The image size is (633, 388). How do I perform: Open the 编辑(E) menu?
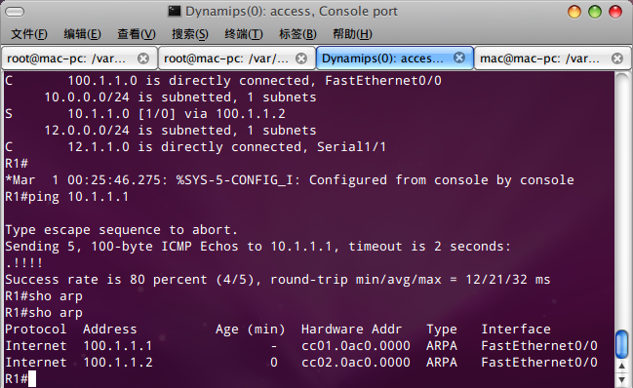click(x=82, y=34)
